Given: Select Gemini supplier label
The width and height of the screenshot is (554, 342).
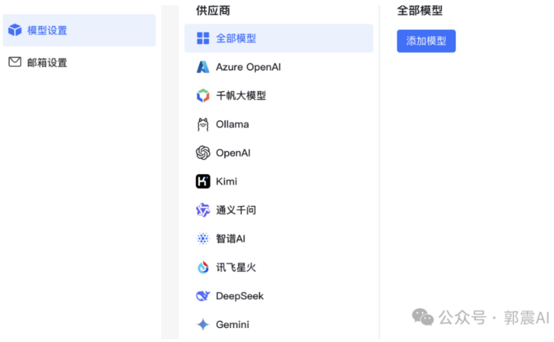Looking at the screenshot, I should tap(233, 324).
